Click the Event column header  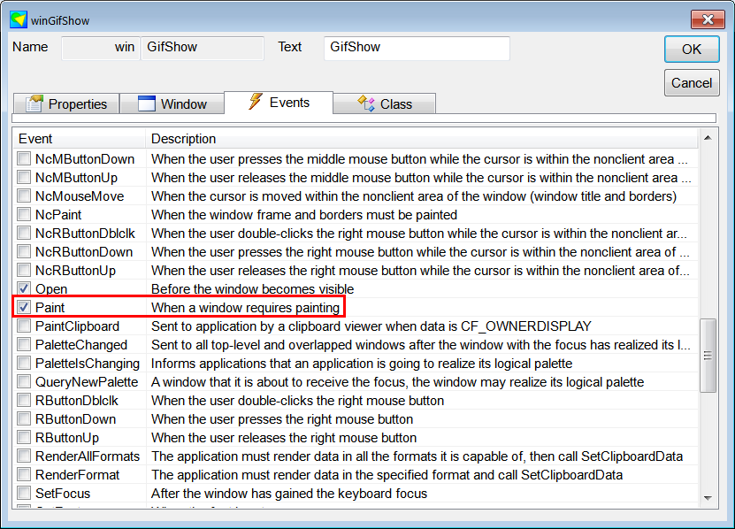[x=80, y=139]
